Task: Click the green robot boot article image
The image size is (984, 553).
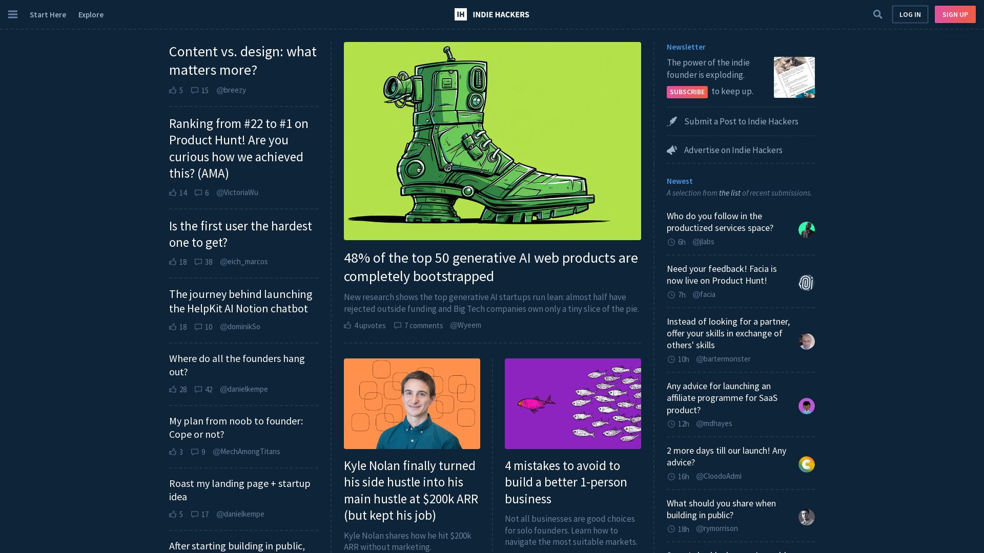Action: pyautogui.click(x=492, y=141)
